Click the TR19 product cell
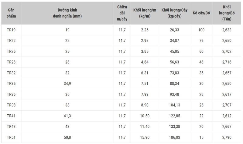This screenshot has height=144, width=243. pyautogui.click(x=11, y=30)
